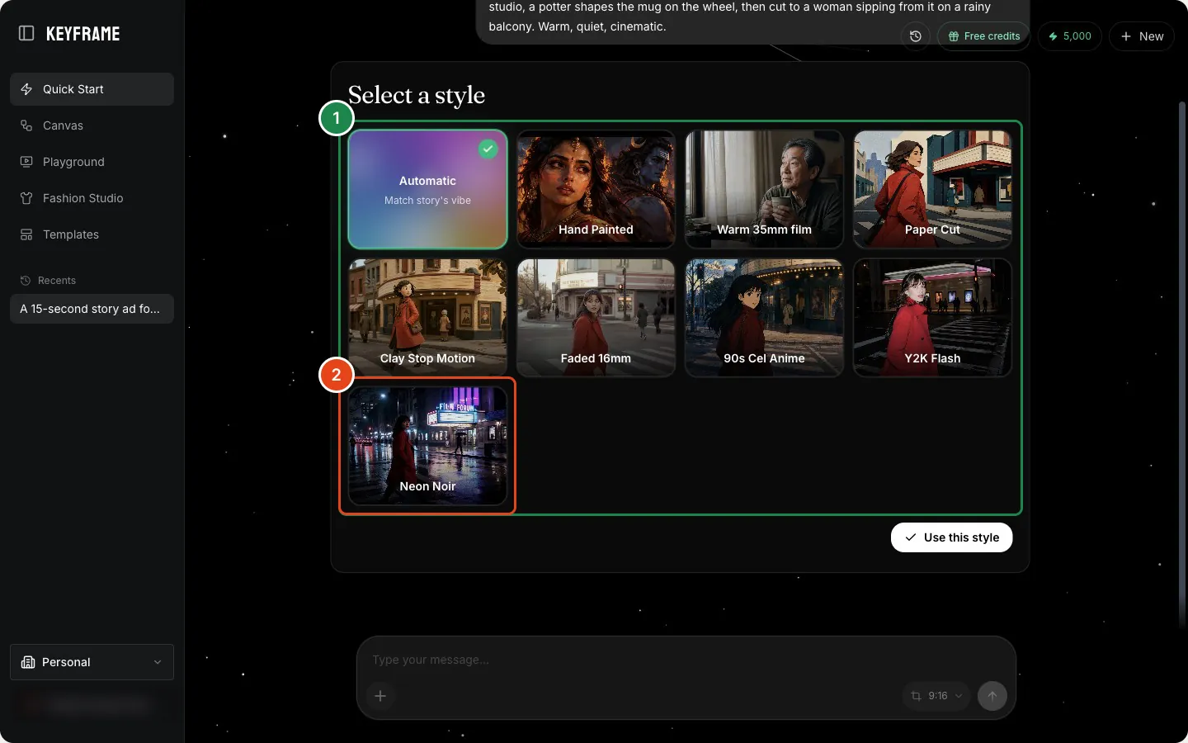The height and width of the screenshot is (743, 1188).
Task: Pick the Clay Stop Motion style
Action: point(427,318)
